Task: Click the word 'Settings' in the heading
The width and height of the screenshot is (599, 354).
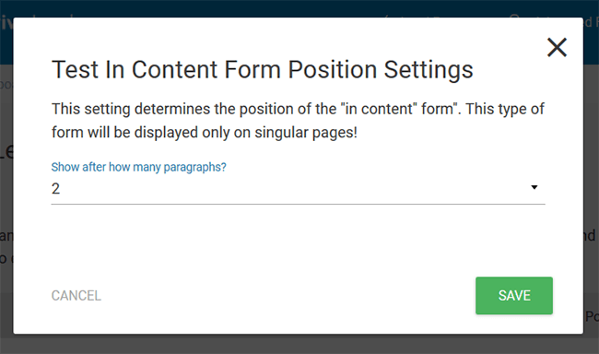Action: tap(429, 69)
